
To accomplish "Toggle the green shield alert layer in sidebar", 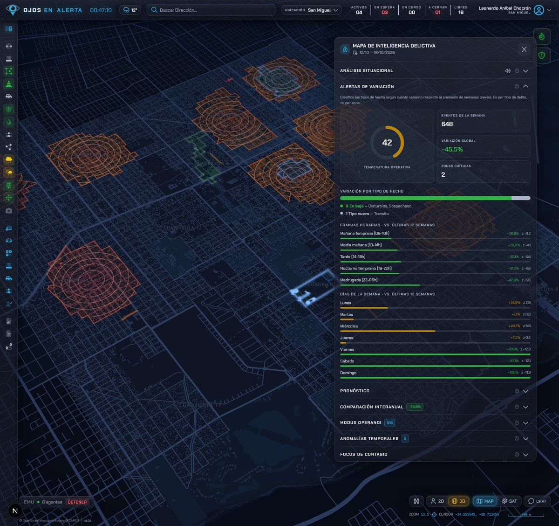I will click(9, 109).
